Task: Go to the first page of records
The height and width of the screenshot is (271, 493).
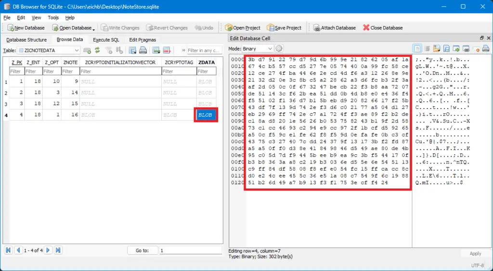Action: [9, 250]
